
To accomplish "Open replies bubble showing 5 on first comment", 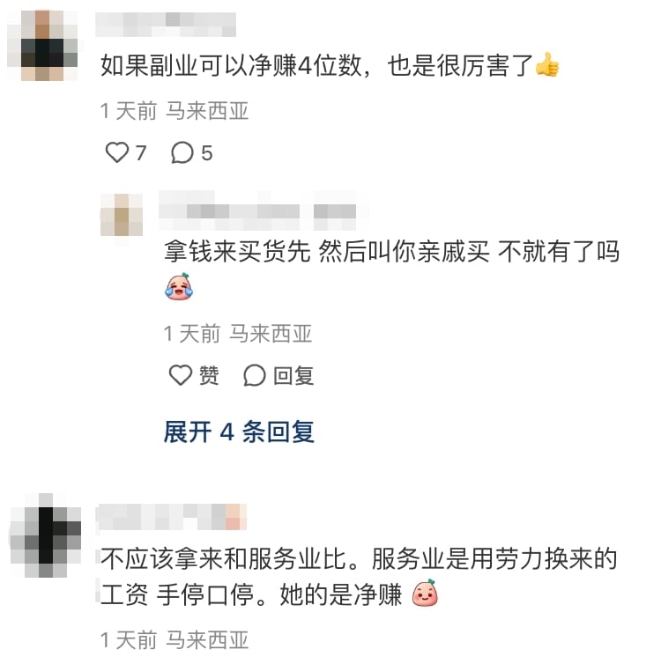I will pos(182,152).
